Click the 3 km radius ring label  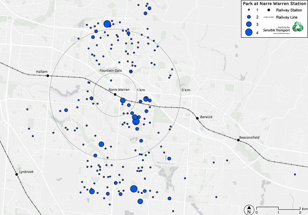[186, 90]
